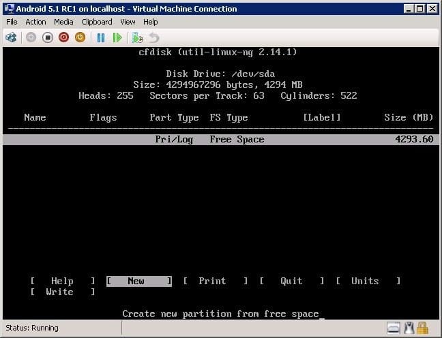This screenshot has width=442, height=338.
Task: Select the cfdisk Print option
Action: [216, 281]
